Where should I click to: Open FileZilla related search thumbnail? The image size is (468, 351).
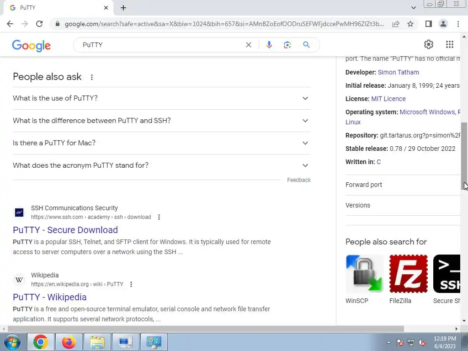pos(408,274)
